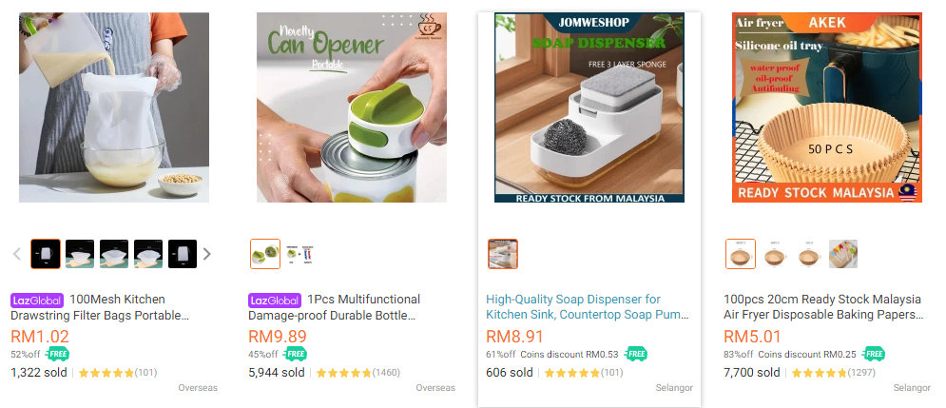Image resolution: width=946 pixels, height=408 pixels.
Task: Click free shipping badge beside Coins discount RM0.53
Action: [635, 354]
